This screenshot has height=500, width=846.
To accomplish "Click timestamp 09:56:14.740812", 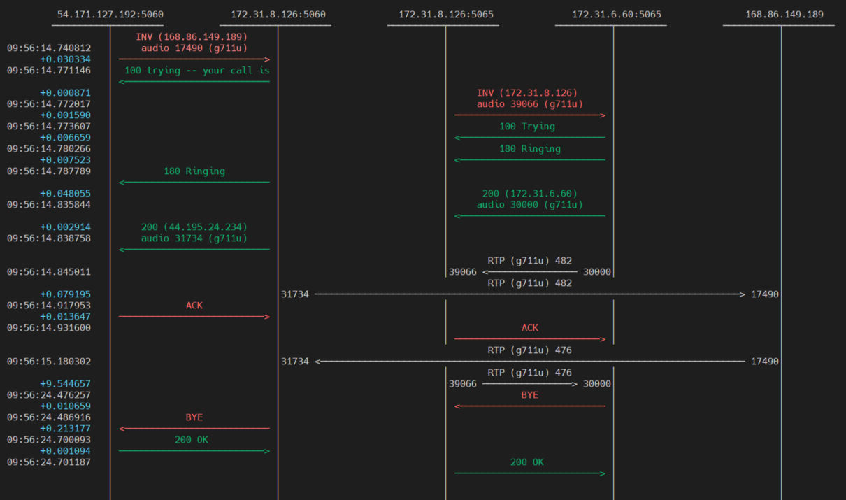I will pyautogui.click(x=49, y=48).
